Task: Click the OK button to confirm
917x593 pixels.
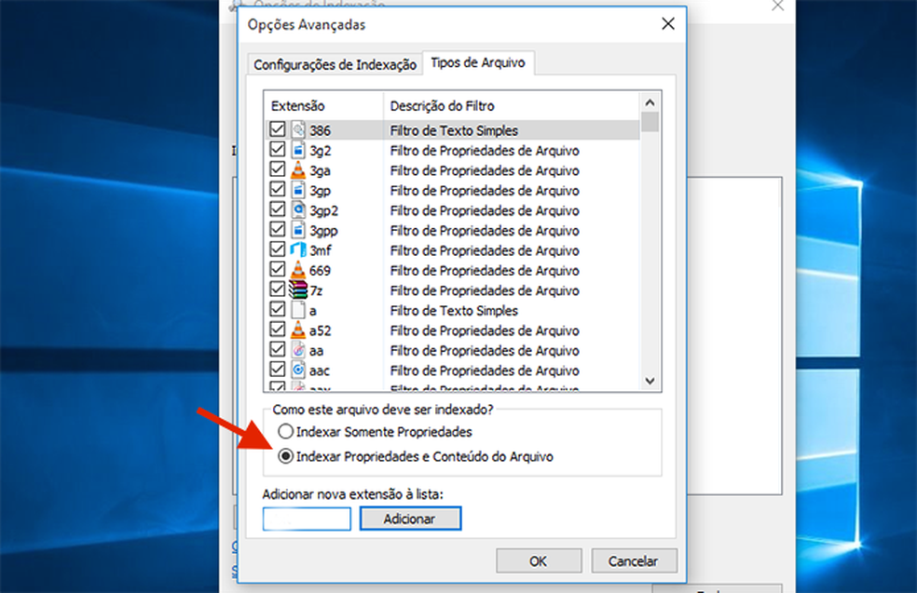Action: tap(538, 560)
